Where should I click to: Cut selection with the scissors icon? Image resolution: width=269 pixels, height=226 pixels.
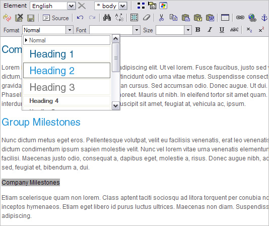point(161,18)
